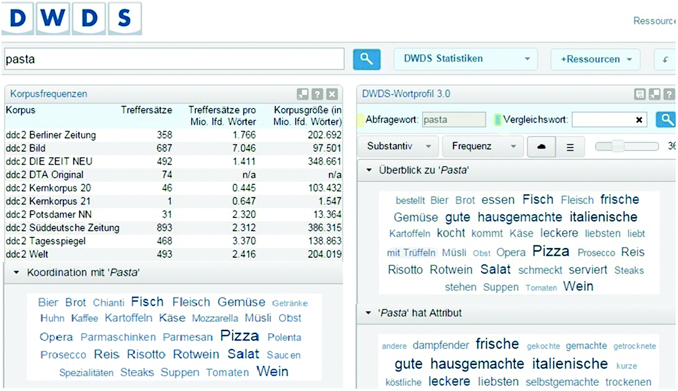Clear the Vergleichswort field with the x
The image size is (678, 391).
pos(639,120)
